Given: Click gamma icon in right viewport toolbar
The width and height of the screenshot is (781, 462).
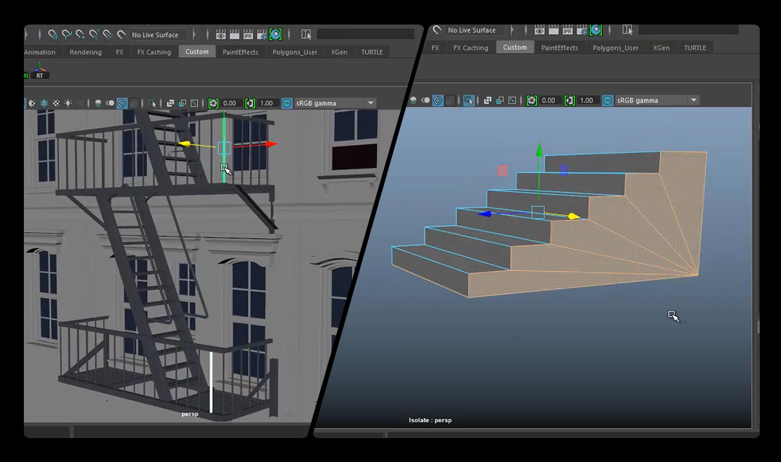Looking at the screenshot, I should [x=570, y=100].
